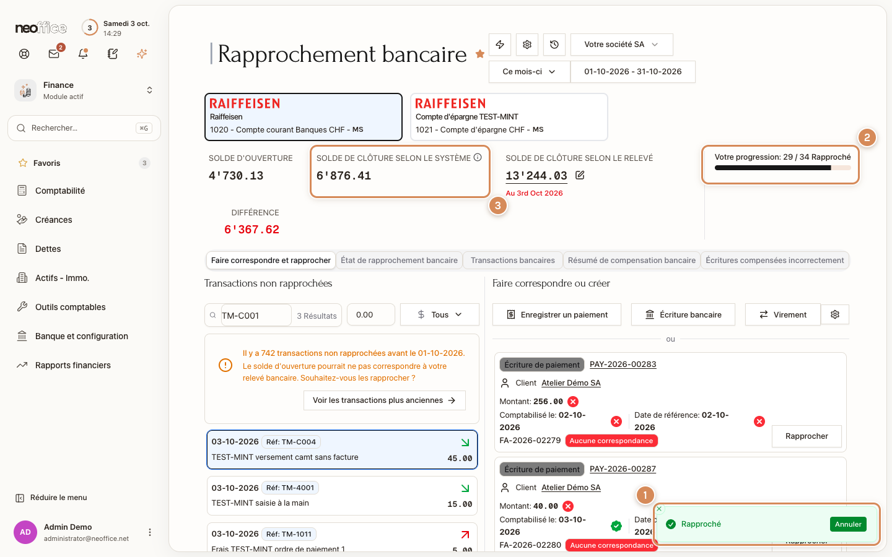Click the date range 01-10-2026 - 31-10-2026 field
The width and height of the screenshot is (892, 557).
tap(633, 72)
